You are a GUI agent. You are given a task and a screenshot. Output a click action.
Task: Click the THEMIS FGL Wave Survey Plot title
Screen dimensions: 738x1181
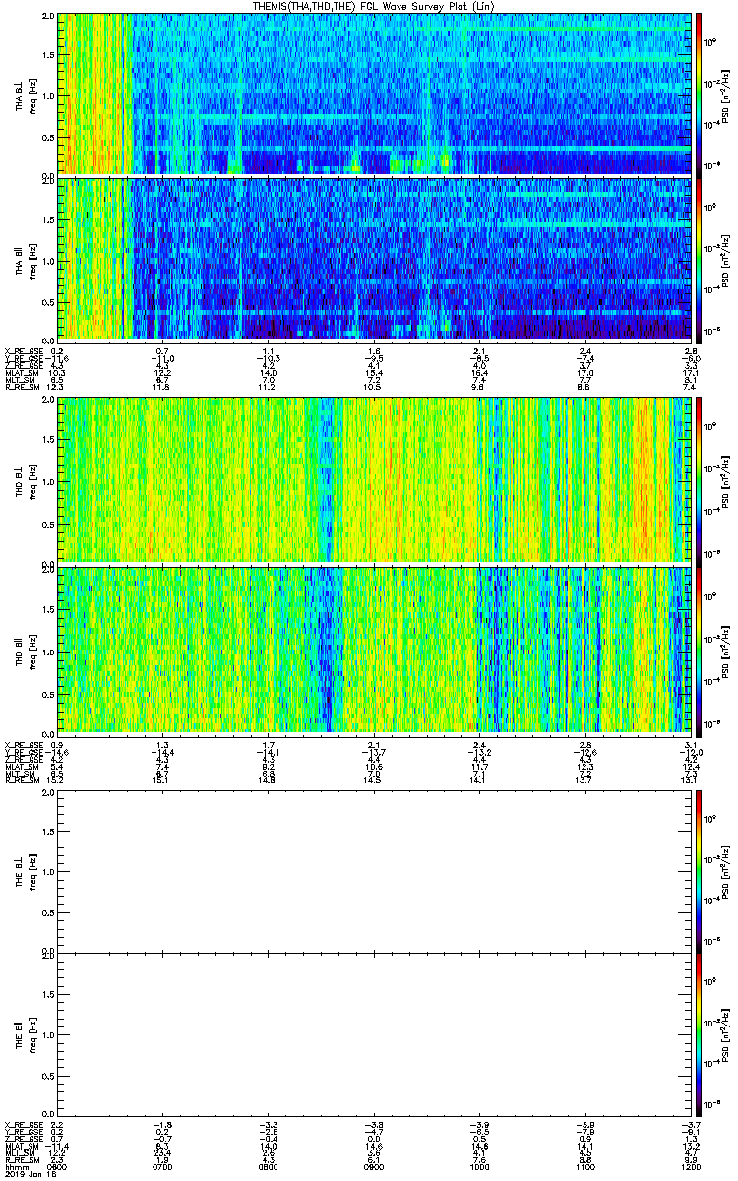click(x=373, y=6)
